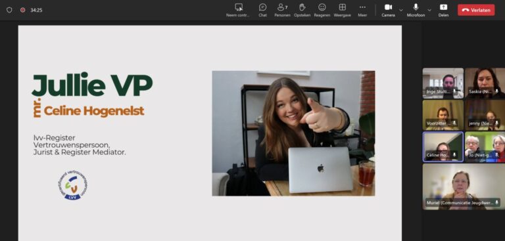Click microphone icon on Inge Stulti tile
Viewport: 505px width, 241px height.
pos(454,91)
